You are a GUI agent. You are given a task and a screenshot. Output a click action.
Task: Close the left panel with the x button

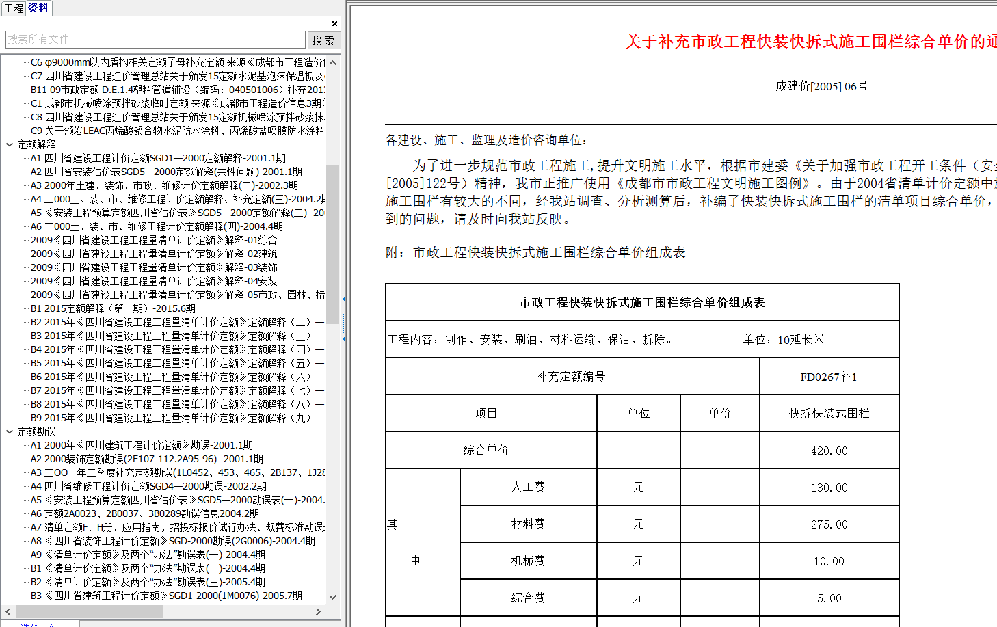click(x=334, y=23)
